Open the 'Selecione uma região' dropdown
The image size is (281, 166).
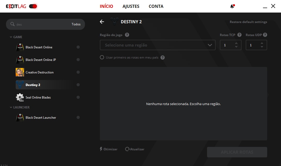point(158,45)
